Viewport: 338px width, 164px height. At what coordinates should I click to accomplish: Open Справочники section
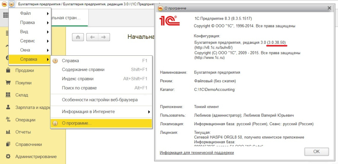pos(28,145)
